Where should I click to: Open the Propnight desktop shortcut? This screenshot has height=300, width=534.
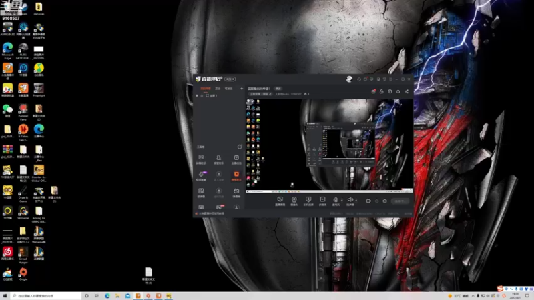39,89
